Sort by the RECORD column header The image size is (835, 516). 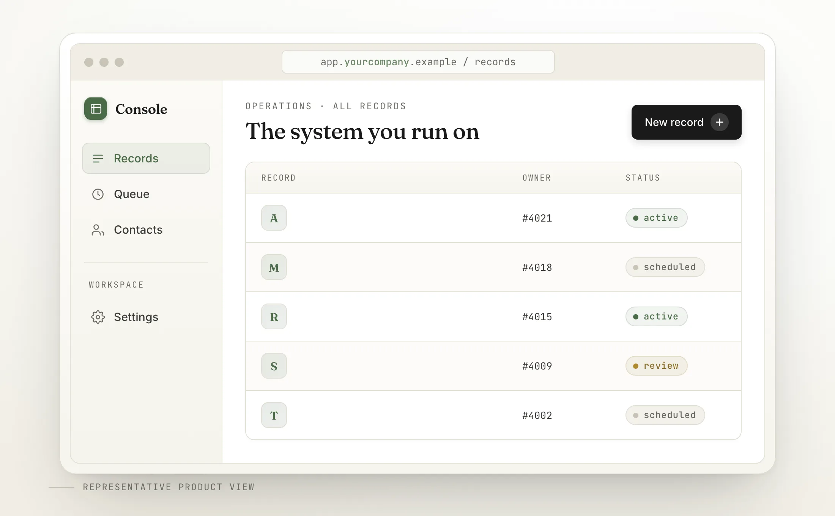click(279, 178)
